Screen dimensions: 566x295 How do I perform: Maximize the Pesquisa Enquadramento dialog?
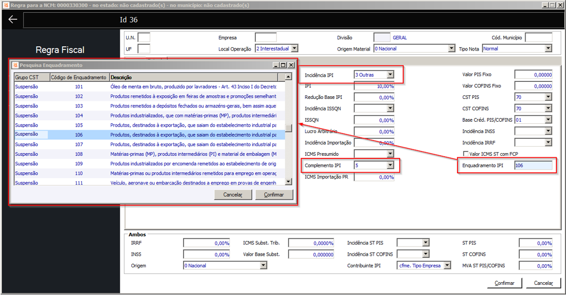tap(284, 65)
